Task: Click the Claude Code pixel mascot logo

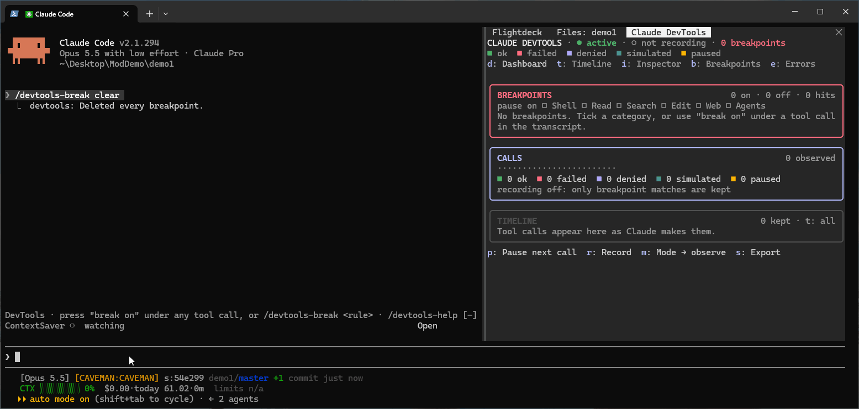Action: coord(29,50)
